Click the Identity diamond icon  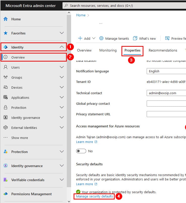6,47
